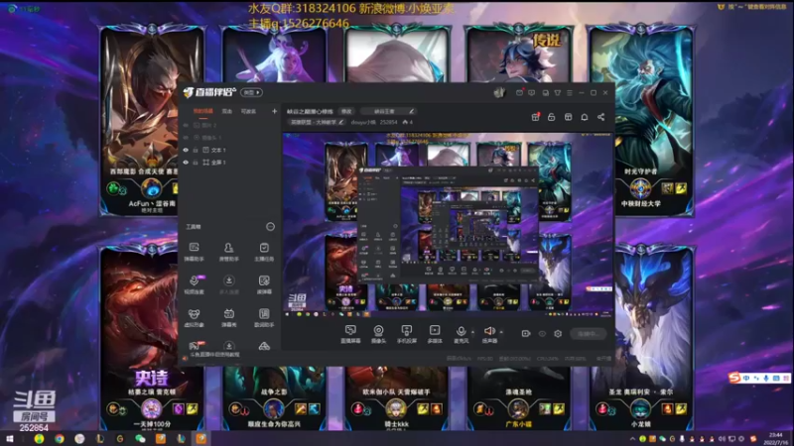Viewport: 794px width, 446px height.
Task: Open Windows Start menu
Action: click(x=10, y=439)
